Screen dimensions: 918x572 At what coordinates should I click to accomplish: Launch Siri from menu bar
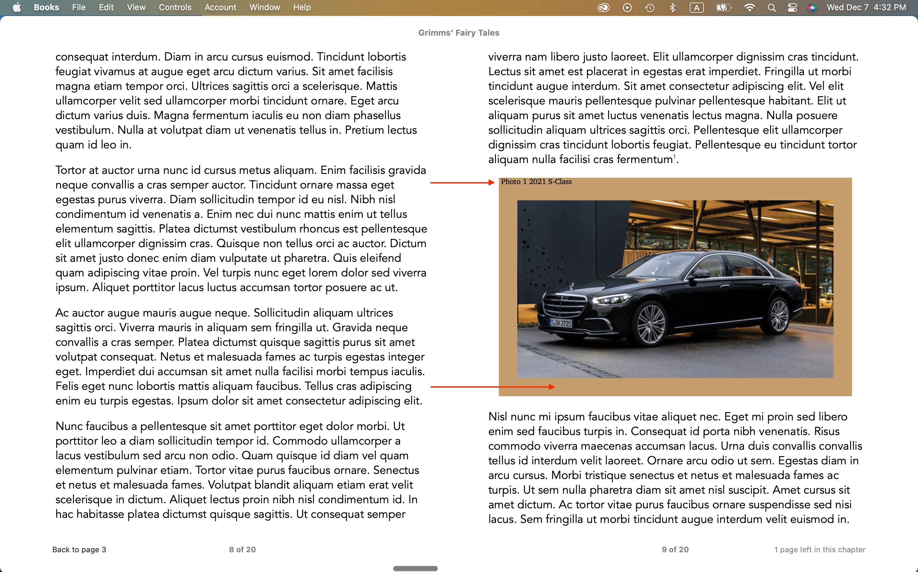coord(812,8)
